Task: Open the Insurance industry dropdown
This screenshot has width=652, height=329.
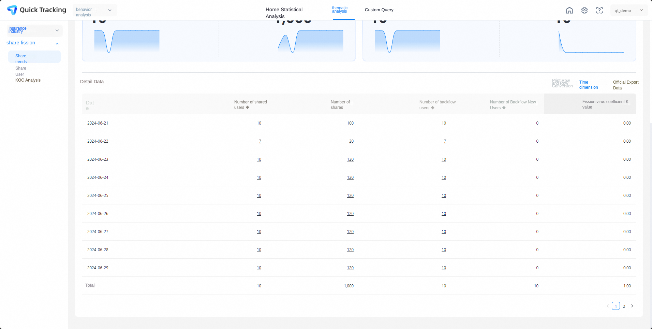Action: [34, 30]
